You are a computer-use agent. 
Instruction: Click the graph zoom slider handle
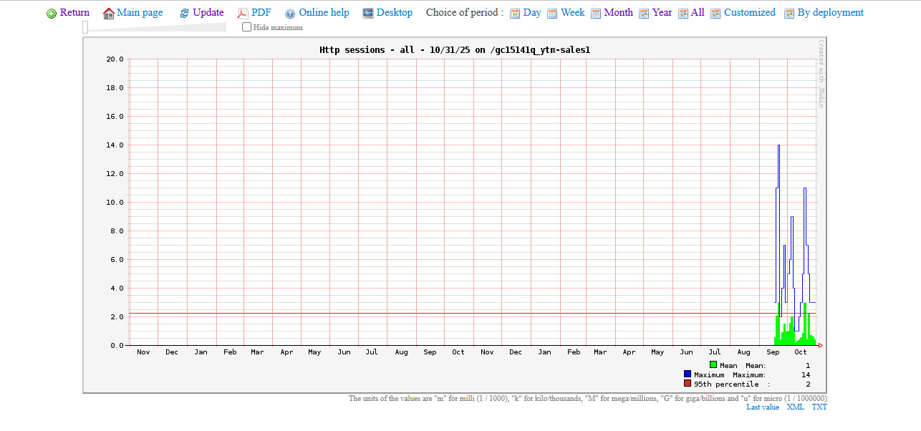coord(85,27)
